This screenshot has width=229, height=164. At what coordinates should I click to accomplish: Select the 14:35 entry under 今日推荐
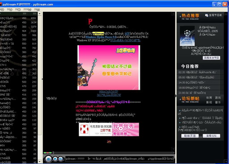pos(199,82)
